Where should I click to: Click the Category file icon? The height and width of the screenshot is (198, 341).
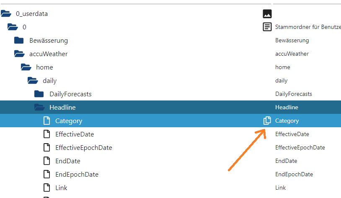47,121
